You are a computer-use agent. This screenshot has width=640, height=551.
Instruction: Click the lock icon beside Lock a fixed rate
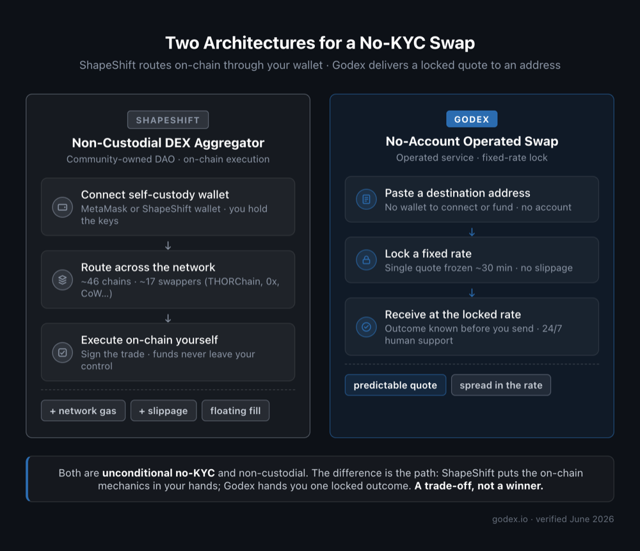coord(366,260)
